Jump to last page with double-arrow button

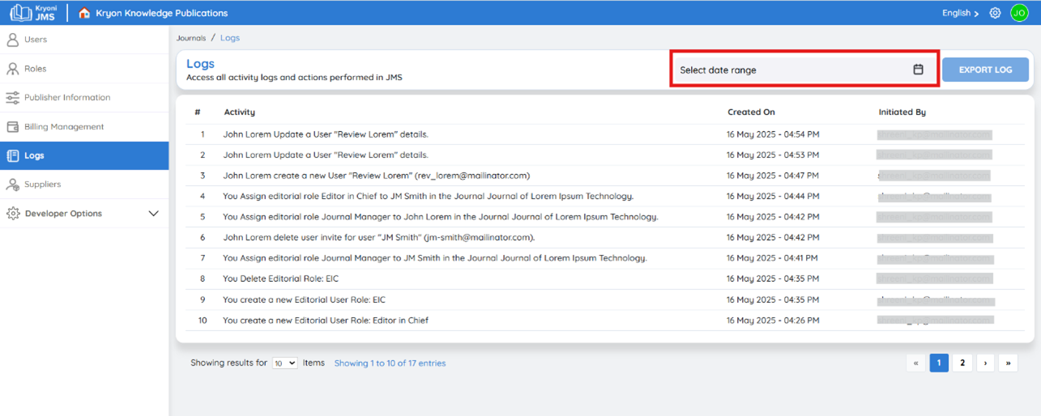[1008, 363]
